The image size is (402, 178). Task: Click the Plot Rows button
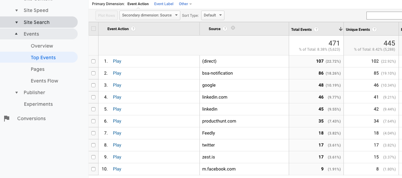tap(106, 15)
